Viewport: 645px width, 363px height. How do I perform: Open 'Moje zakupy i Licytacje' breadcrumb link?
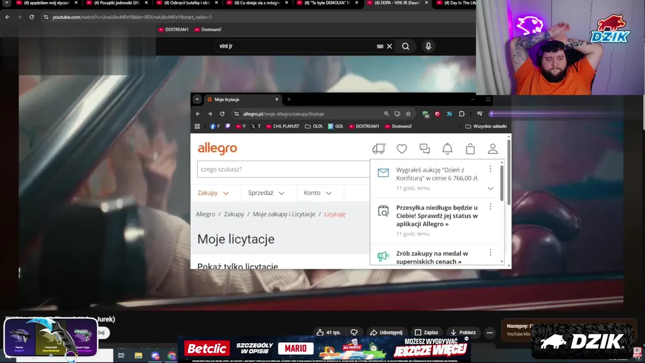(x=284, y=214)
